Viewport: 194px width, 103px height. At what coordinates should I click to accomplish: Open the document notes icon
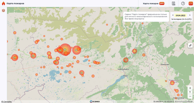tap(174, 4)
